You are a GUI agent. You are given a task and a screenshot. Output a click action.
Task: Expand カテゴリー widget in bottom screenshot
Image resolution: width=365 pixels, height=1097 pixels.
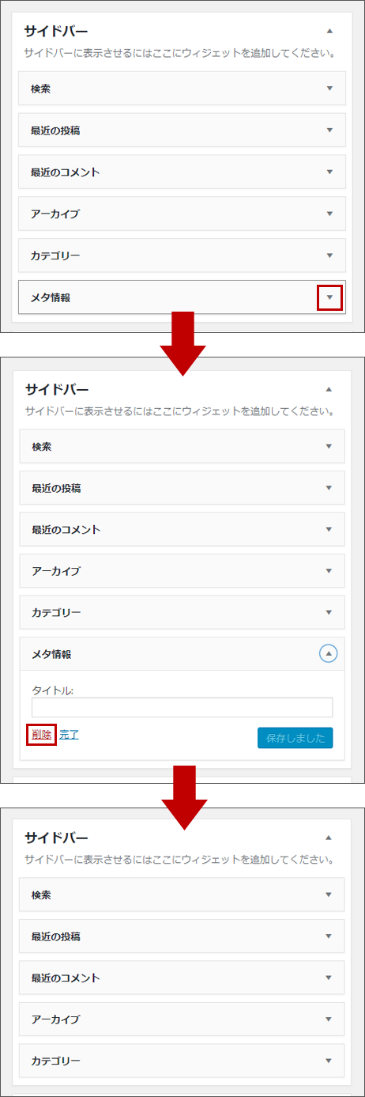pos(182,1061)
